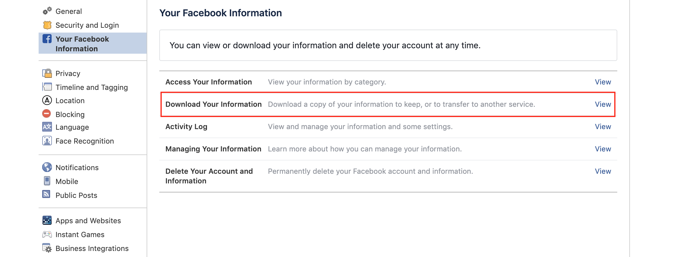View Delete Your Account and Information
The width and height of the screenshot is (677, 257).
pos(602,171)
